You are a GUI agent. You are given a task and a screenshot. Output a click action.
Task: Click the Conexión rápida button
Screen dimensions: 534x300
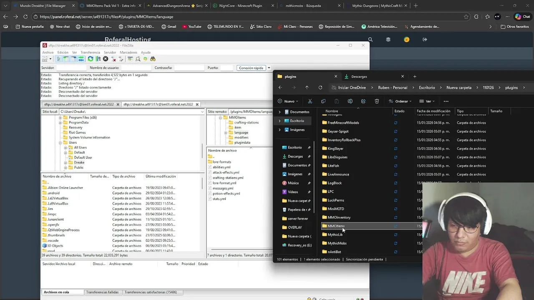[x=251, y=68]
